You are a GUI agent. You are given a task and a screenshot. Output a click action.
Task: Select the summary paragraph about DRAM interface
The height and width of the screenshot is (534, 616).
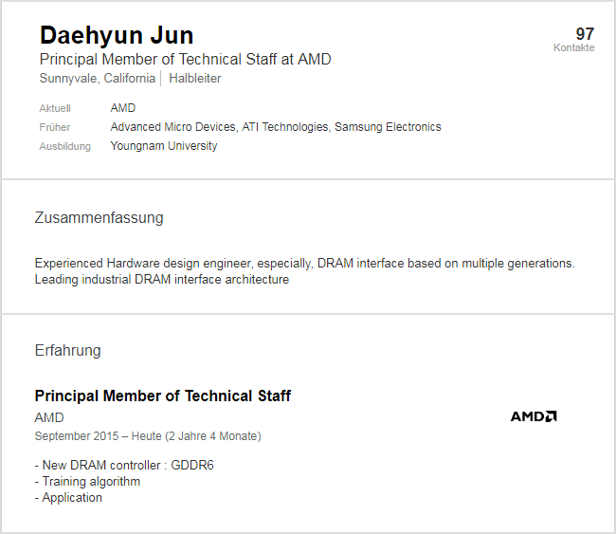(304, 271)
